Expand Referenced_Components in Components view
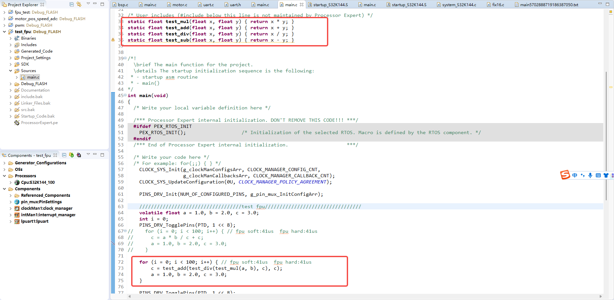614x300 pixels. [11, 195]
